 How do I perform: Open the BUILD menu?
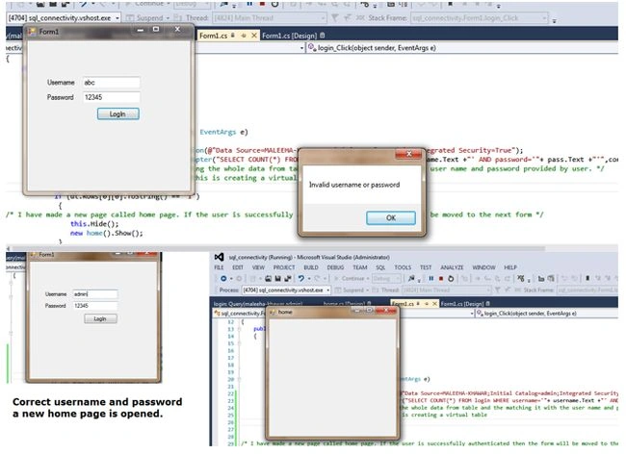[311, 267]
